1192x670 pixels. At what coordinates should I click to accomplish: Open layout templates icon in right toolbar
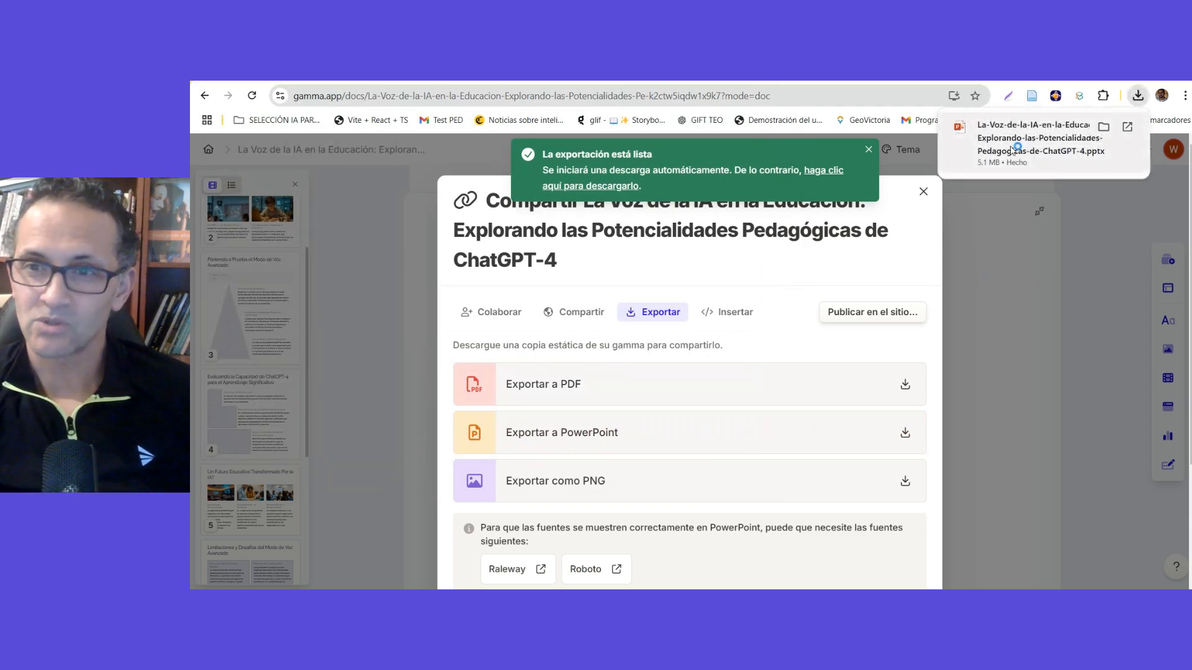(x=1168, y=288)
